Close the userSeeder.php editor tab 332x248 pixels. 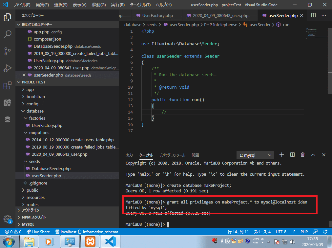(302, 15)
